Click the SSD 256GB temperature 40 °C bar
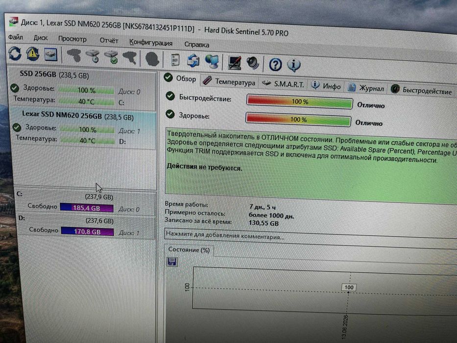The height and width of the screenshot is (343, 457). (x=86, y=101)
